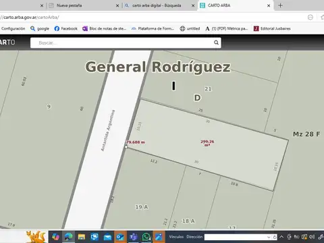
Task: Close the Nueva pestaña tab
Action: tap(117, 5)
